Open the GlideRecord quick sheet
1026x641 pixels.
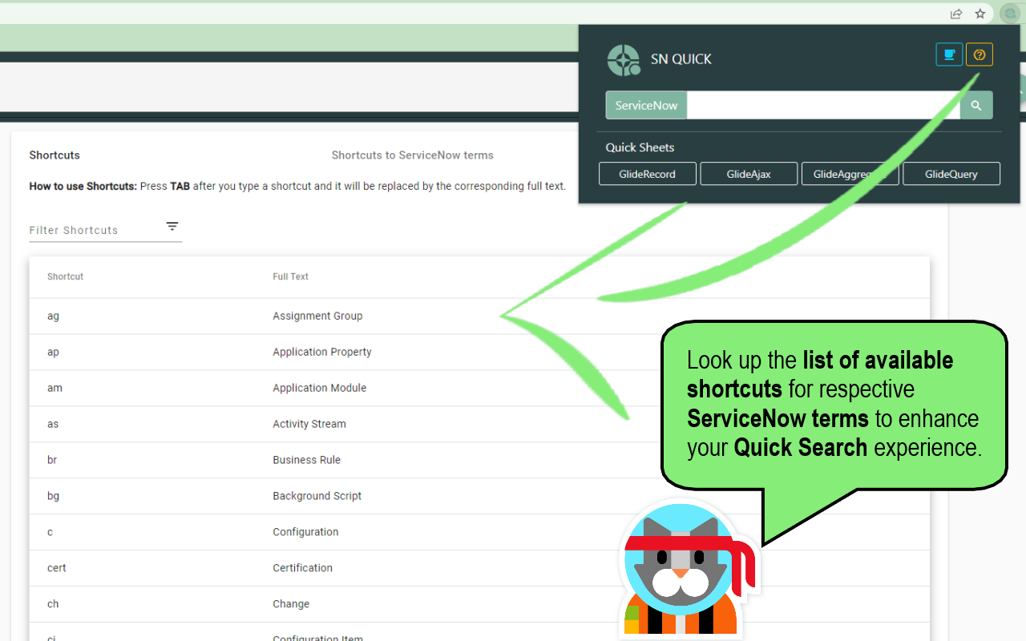648,174
